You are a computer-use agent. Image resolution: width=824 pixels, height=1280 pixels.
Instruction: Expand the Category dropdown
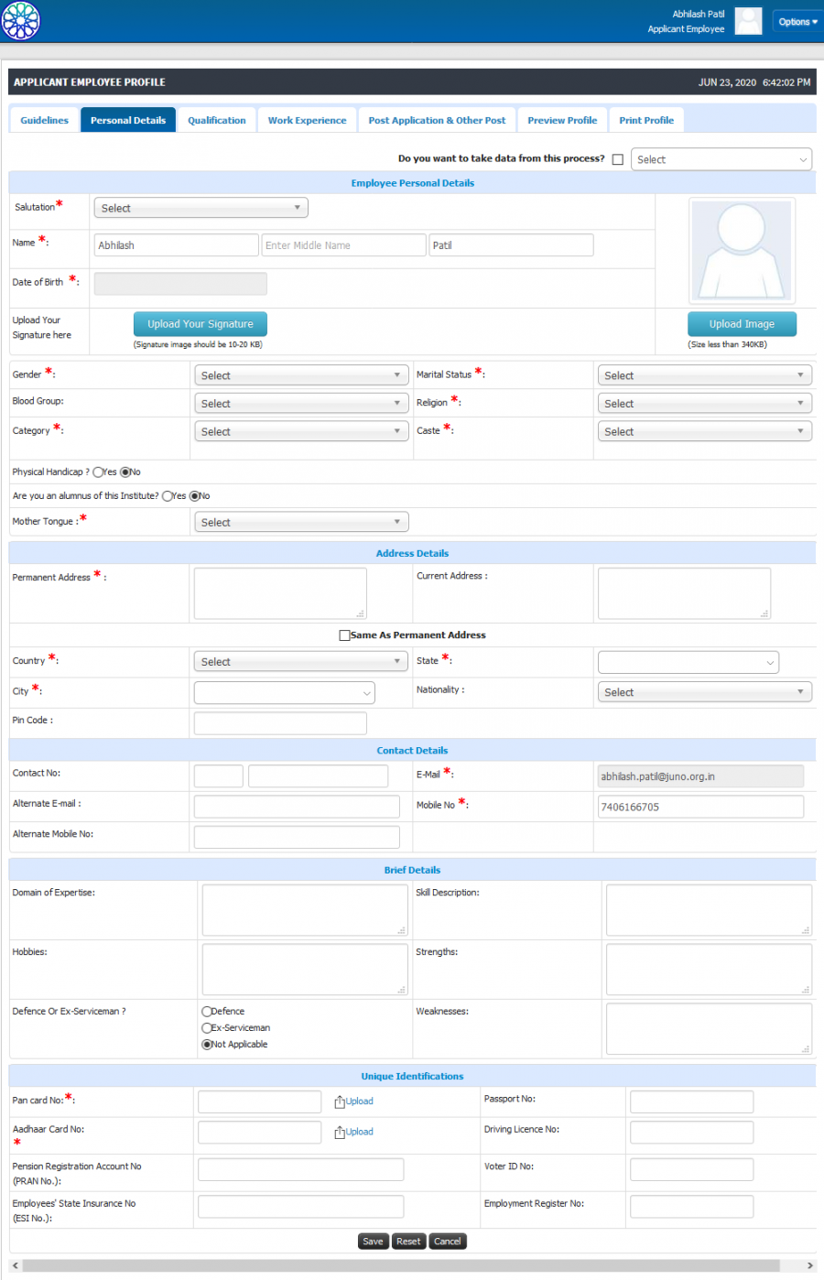301,431
